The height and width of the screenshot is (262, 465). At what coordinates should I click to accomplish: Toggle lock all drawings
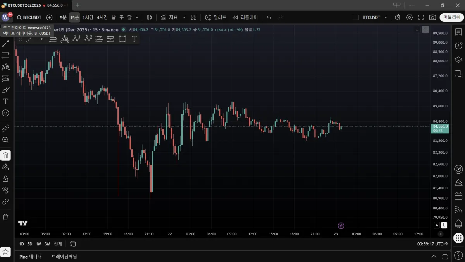point(5,179)
